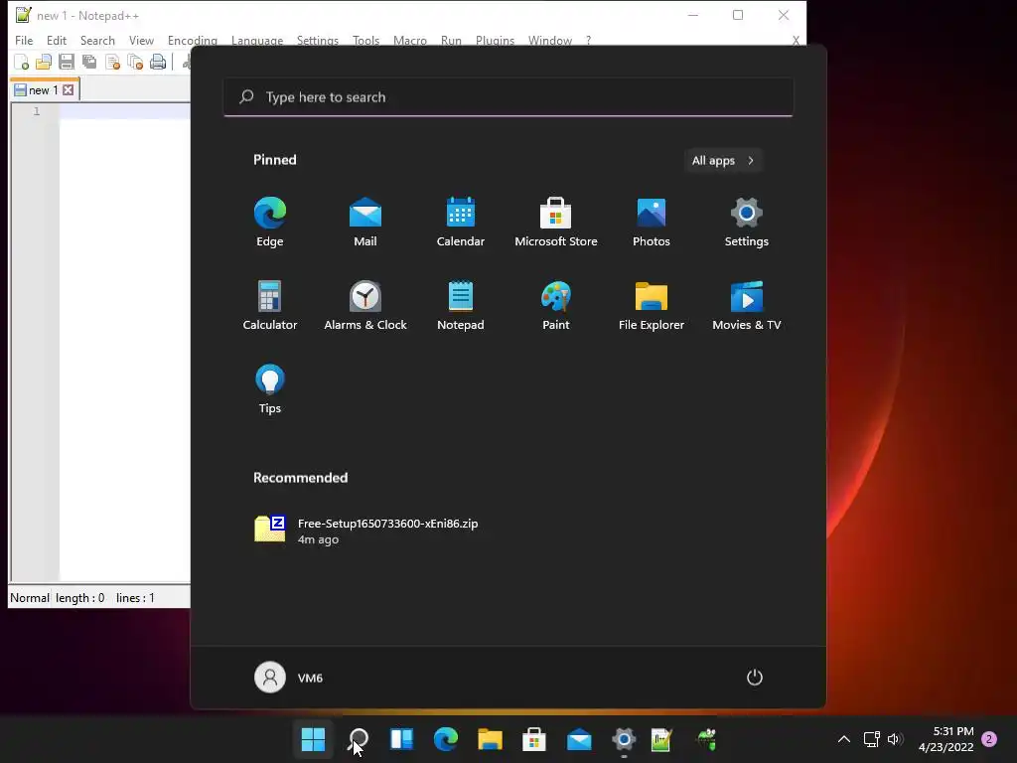Open the VM6 user account button

tap(289, 678)
